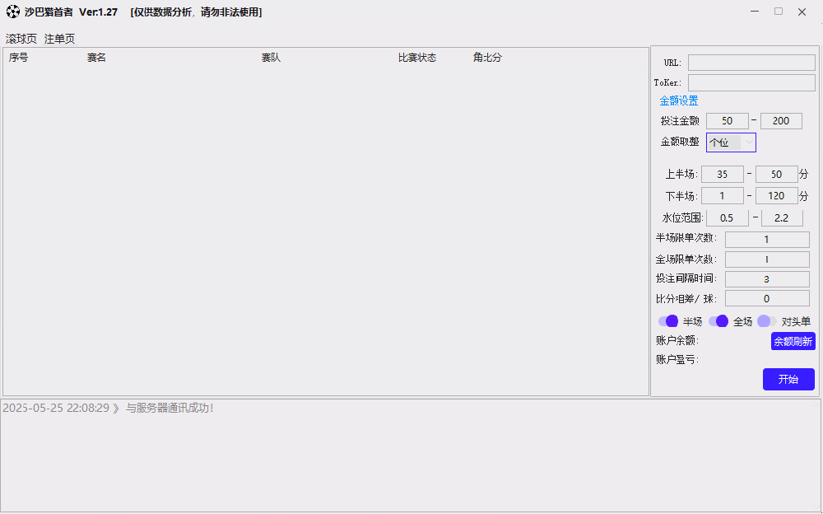Edit 下半场 start minute field showing 1
Viewport: 823px width, 514px height.
pyautogui.click(x=723, y=196)
